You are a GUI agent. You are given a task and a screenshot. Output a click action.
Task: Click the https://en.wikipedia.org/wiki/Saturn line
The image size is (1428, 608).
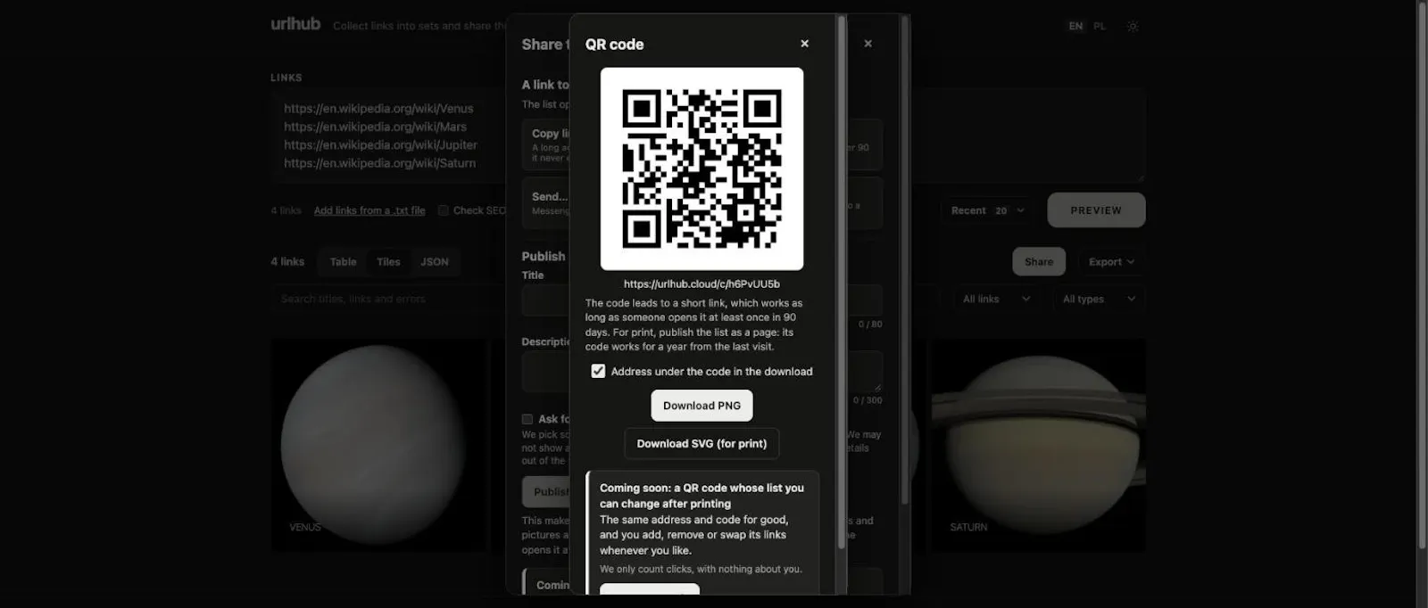[x=379, y=163]
